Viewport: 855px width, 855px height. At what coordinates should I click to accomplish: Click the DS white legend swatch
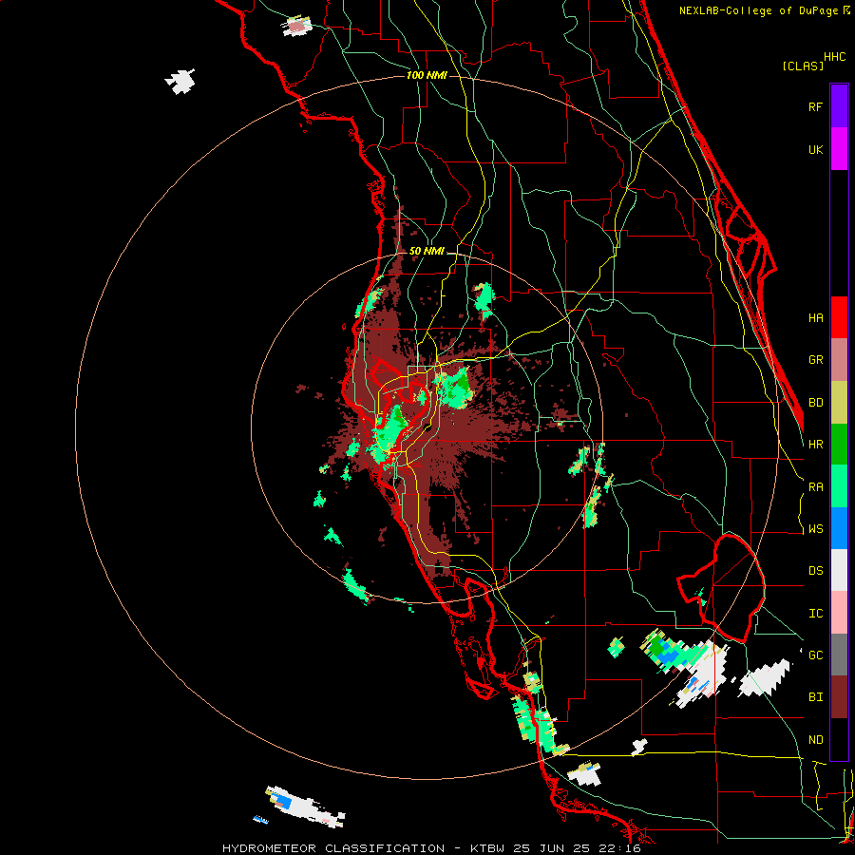839,570
